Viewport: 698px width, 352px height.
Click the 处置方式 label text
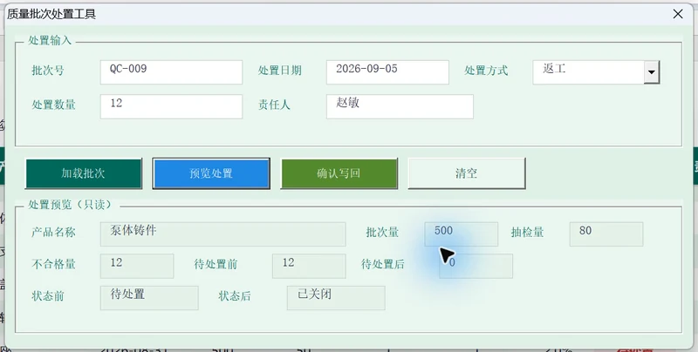coord(486,71)
